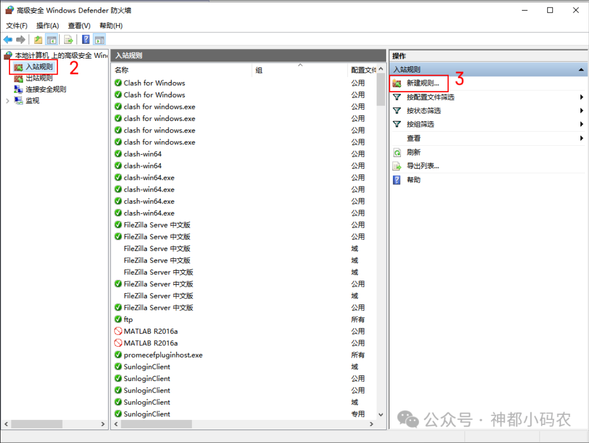Collapse the 入站规则 actions section
The height and width of the screenshot is (443, 589).
[x=581, y=70]
